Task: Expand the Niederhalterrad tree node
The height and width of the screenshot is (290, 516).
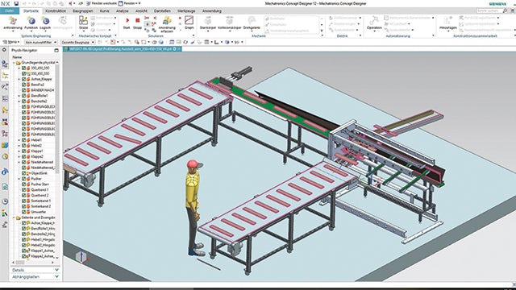Action: (19, 162)
